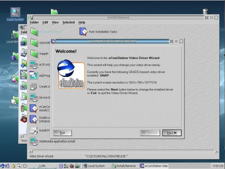
Task: Select the eComCenter Install icon
Action: coord(33,108)
